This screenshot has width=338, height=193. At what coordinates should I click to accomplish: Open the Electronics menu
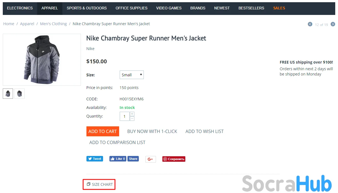pos(20,8)
